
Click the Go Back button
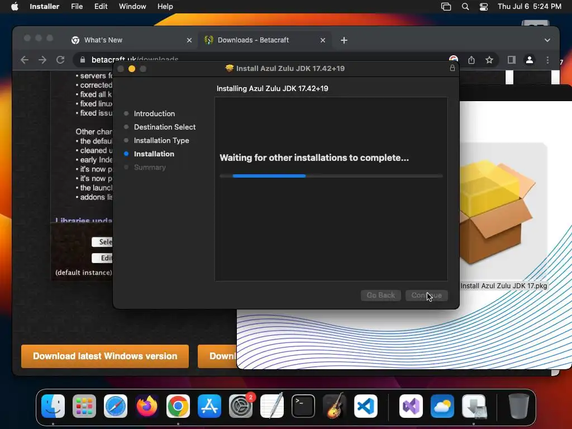381,295
